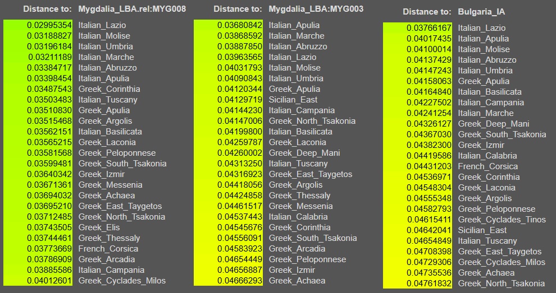Image resolution: width=556 pixels, height=293 pixels.
Task: Click distance value 0.02995354
Action: [49, 25]
